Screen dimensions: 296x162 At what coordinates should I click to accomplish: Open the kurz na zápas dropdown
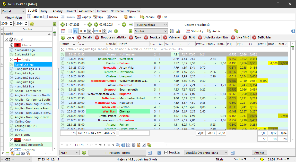[151, 25]
